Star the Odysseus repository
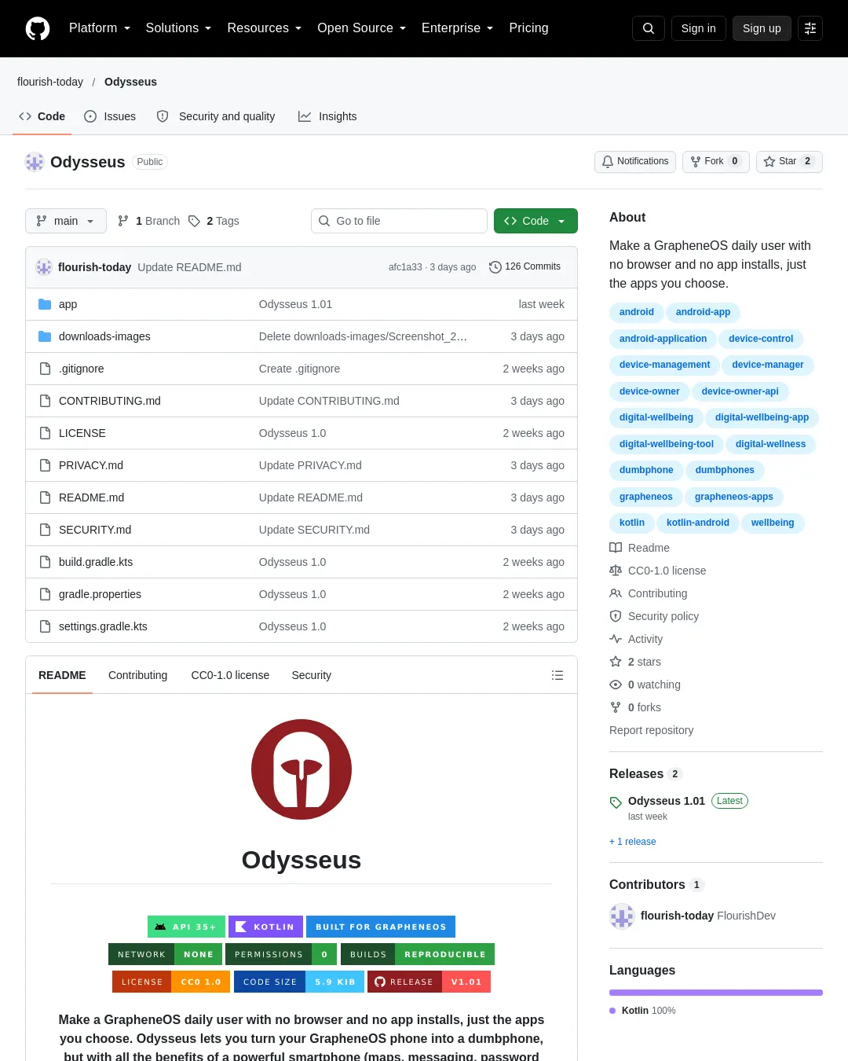 789,161
